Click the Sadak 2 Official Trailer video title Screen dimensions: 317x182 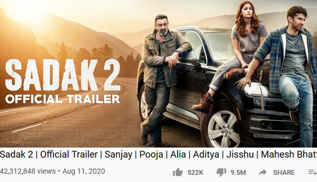pyautogui.click(x=158, y=155)
